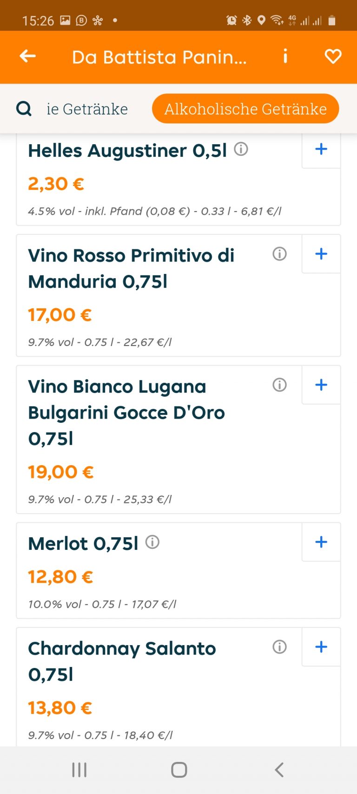Screen dimensions: 357x794
Task: Show info for Vino Bianco Lugana
Action: click(x=279, y=385)
